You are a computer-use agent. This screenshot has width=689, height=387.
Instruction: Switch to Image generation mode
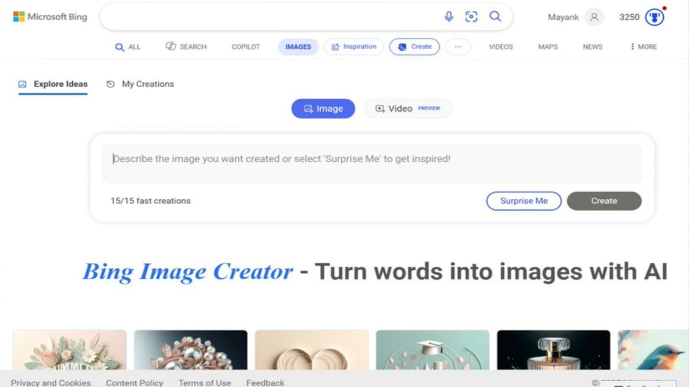(x=323, y=108)
